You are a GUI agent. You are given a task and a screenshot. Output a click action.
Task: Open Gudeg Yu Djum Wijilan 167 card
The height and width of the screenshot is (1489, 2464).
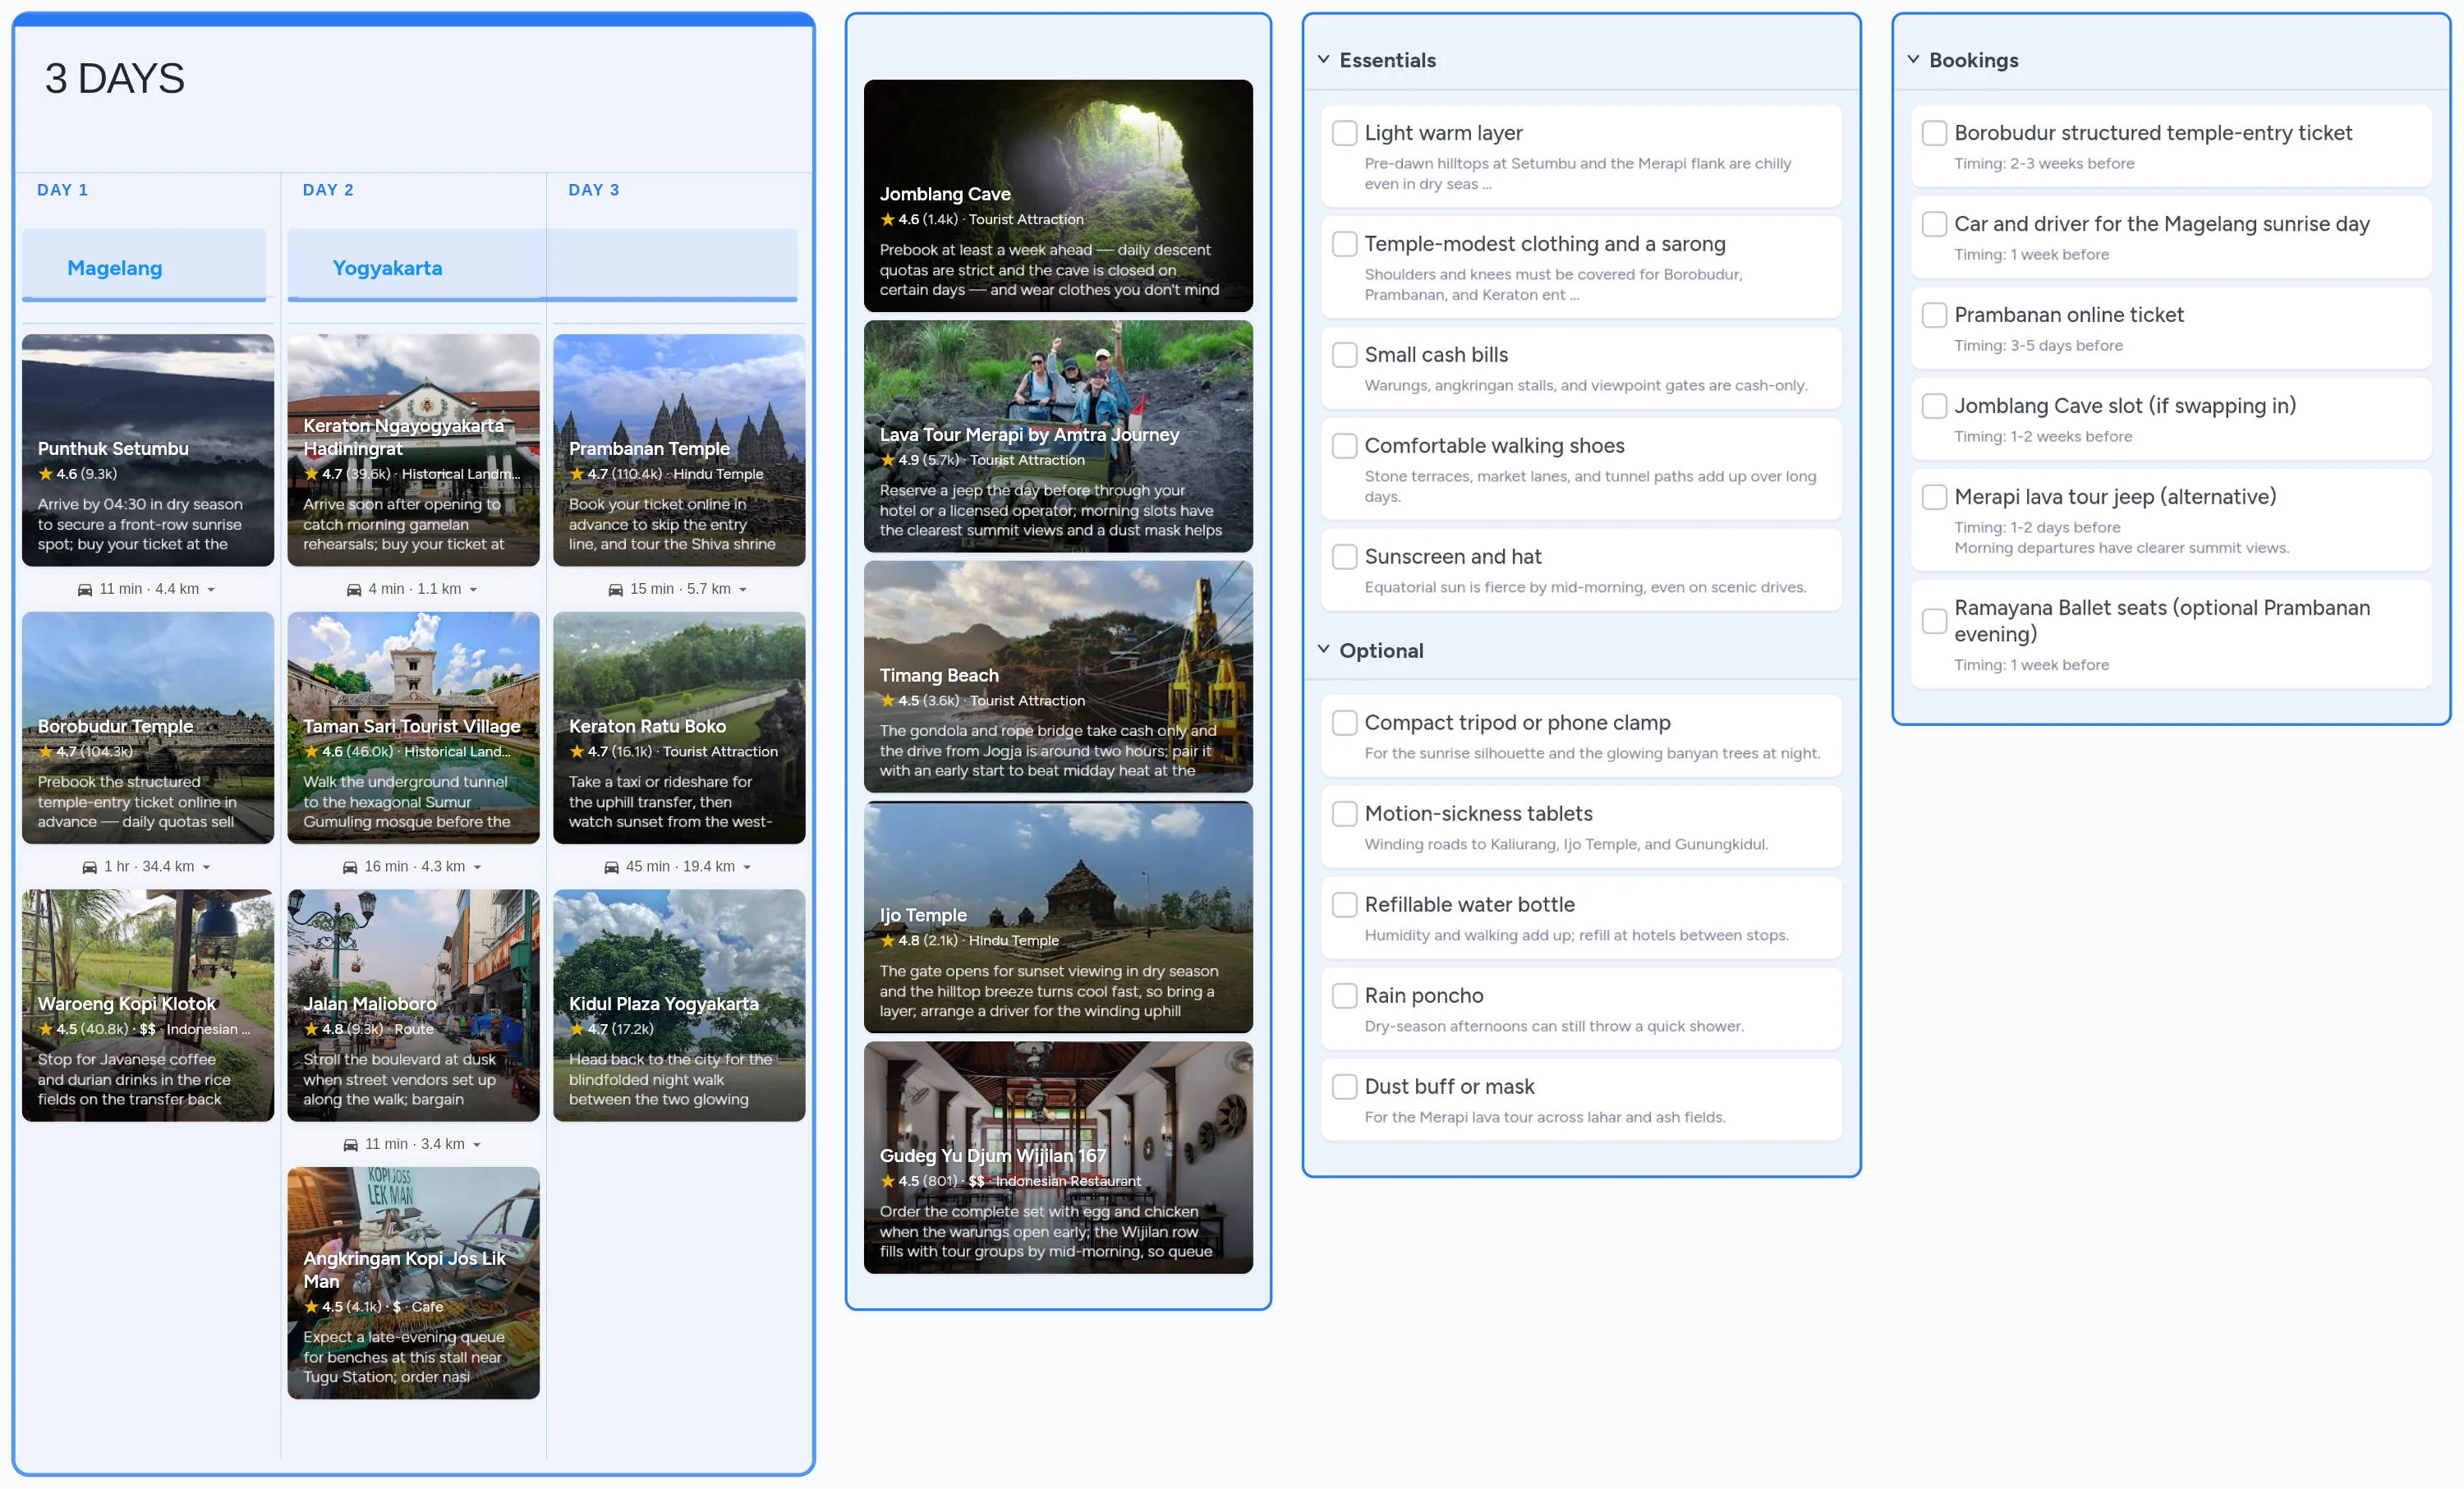[x=1058, y=1158]
